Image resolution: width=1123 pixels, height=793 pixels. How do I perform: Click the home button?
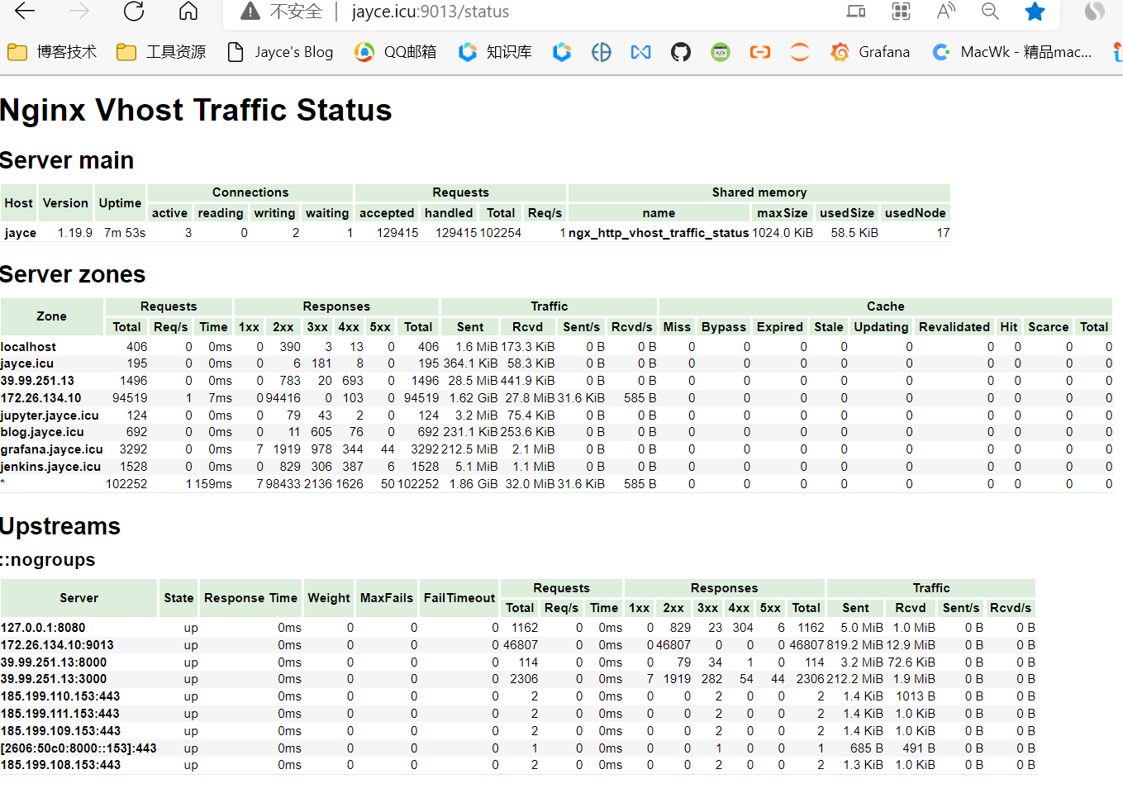[x=187, y=12]
